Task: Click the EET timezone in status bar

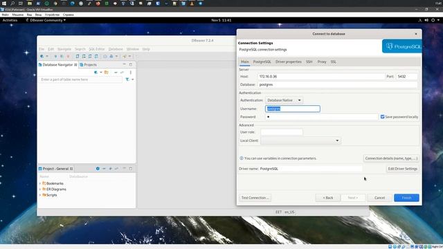Action: [278, 212]
